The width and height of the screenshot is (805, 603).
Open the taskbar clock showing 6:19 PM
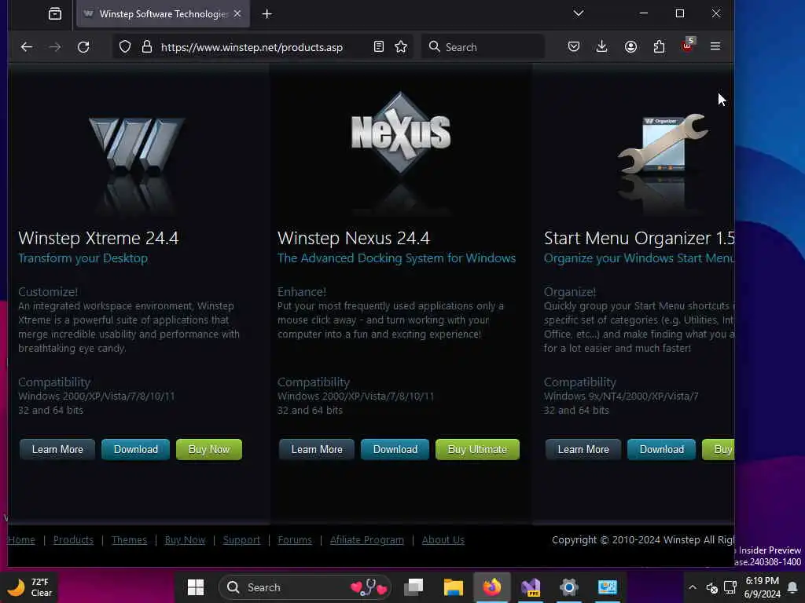763,587
